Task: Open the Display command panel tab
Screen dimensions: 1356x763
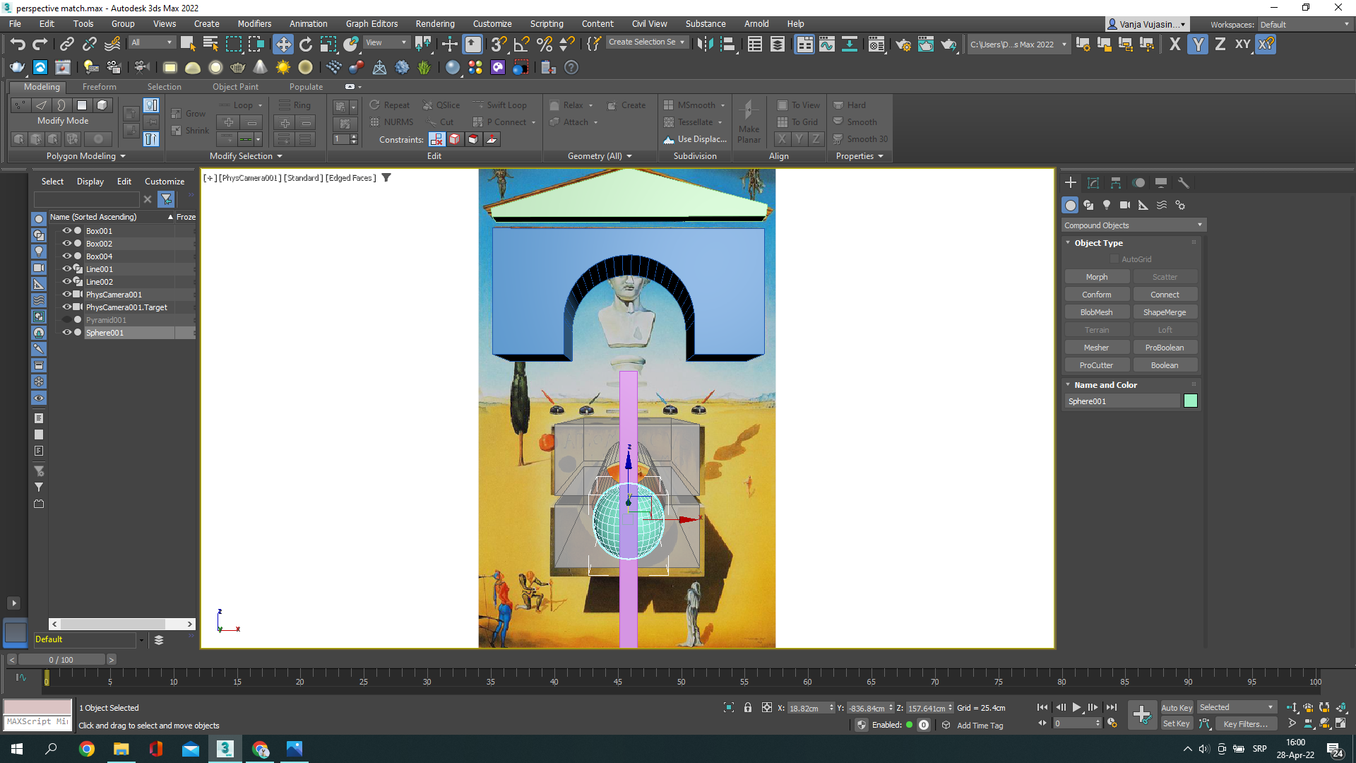Action: [1161, 182]
